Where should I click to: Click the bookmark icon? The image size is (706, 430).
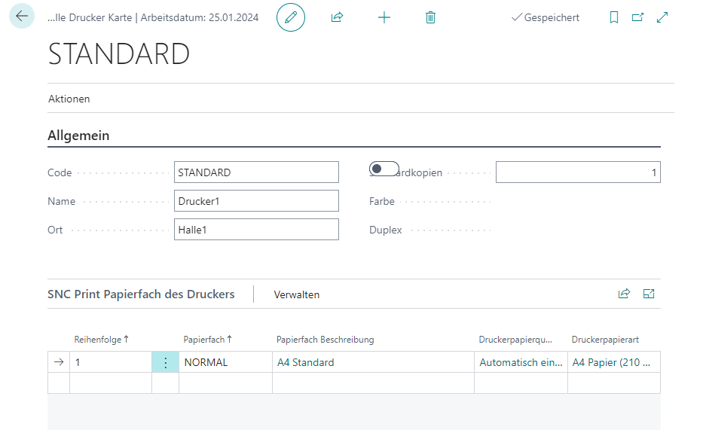pos(613,17)
